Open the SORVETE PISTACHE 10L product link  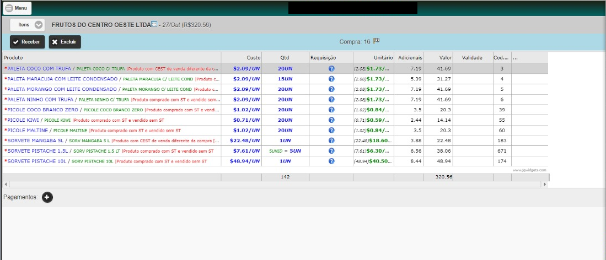(37, 161)
